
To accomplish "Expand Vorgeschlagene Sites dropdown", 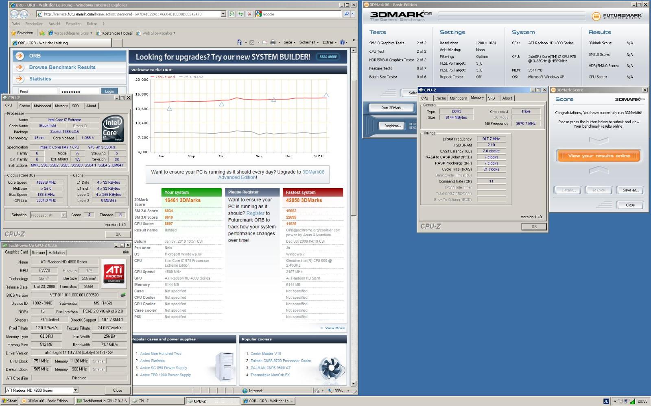I will pos(92,33).
